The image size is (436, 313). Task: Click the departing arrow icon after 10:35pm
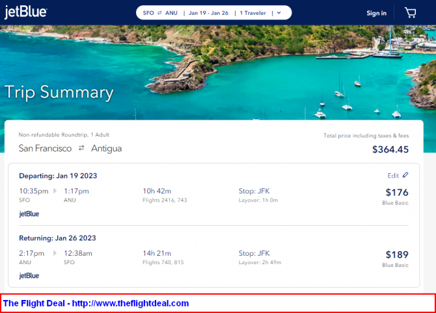(55, 191)
